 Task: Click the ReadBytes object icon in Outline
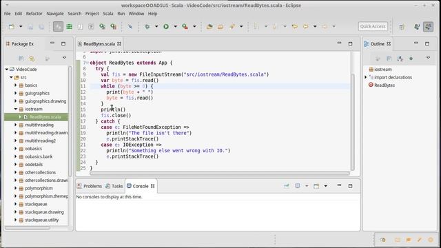click(371, 85)
